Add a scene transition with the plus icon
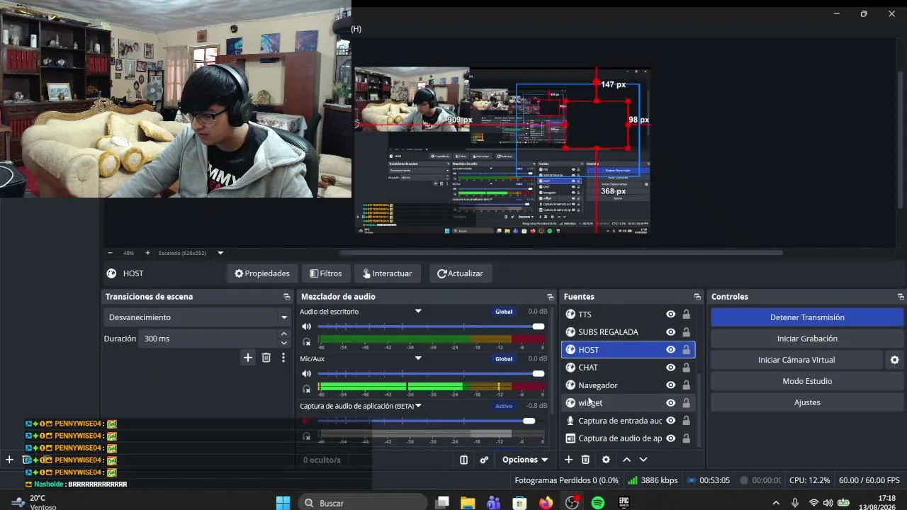 pyautogui.click(x=248, y=358)
